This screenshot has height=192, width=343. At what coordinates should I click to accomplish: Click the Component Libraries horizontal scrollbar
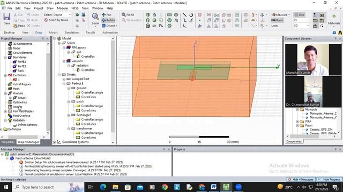(x=311, y=137)
